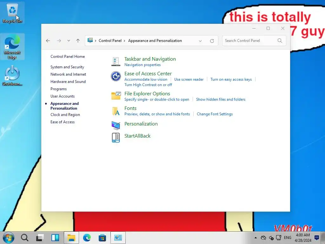Click Accommodate low vision

pyautogui.click(x=146, y=79)
